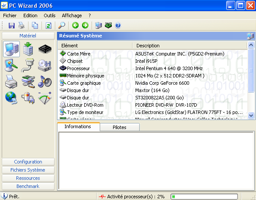
Task: Click the Matériel panel button
Action: point(28,36)
